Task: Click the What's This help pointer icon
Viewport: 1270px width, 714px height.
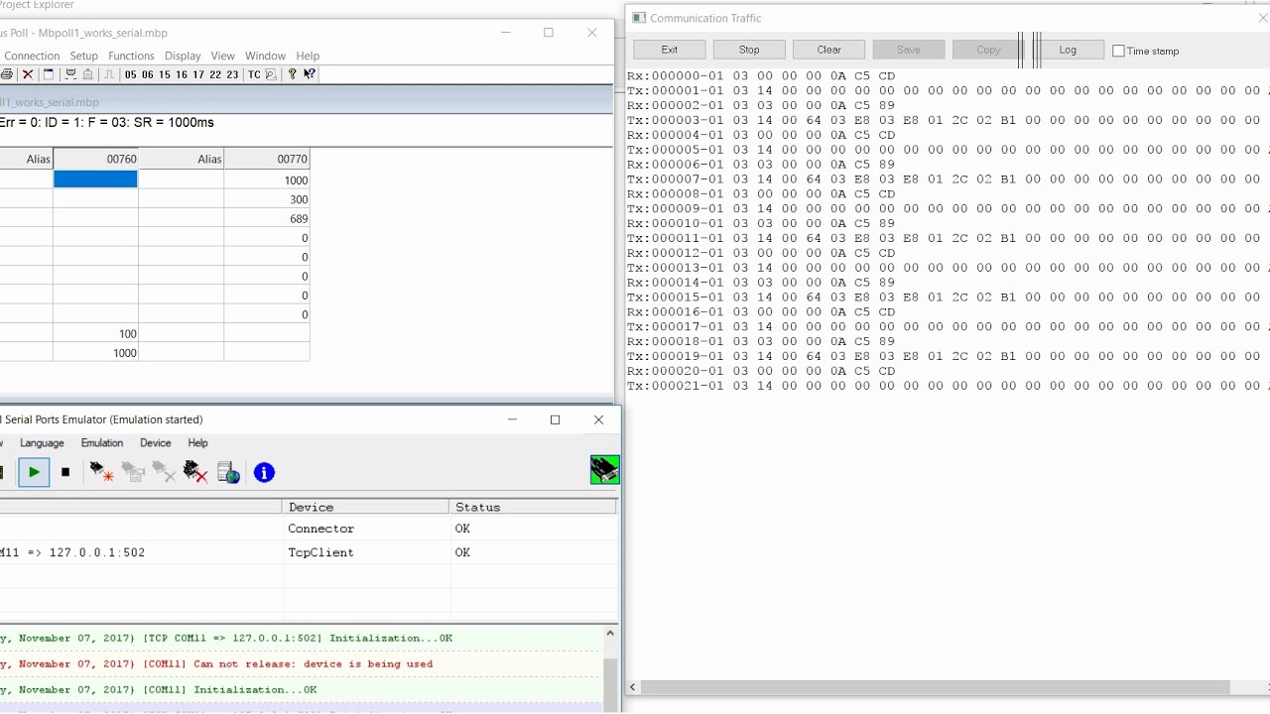Action: coord(310,74)
